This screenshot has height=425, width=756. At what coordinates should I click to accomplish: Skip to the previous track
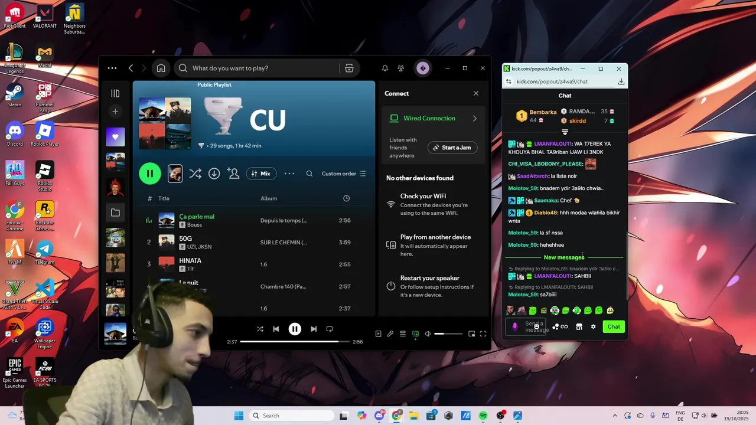[276, 329]
